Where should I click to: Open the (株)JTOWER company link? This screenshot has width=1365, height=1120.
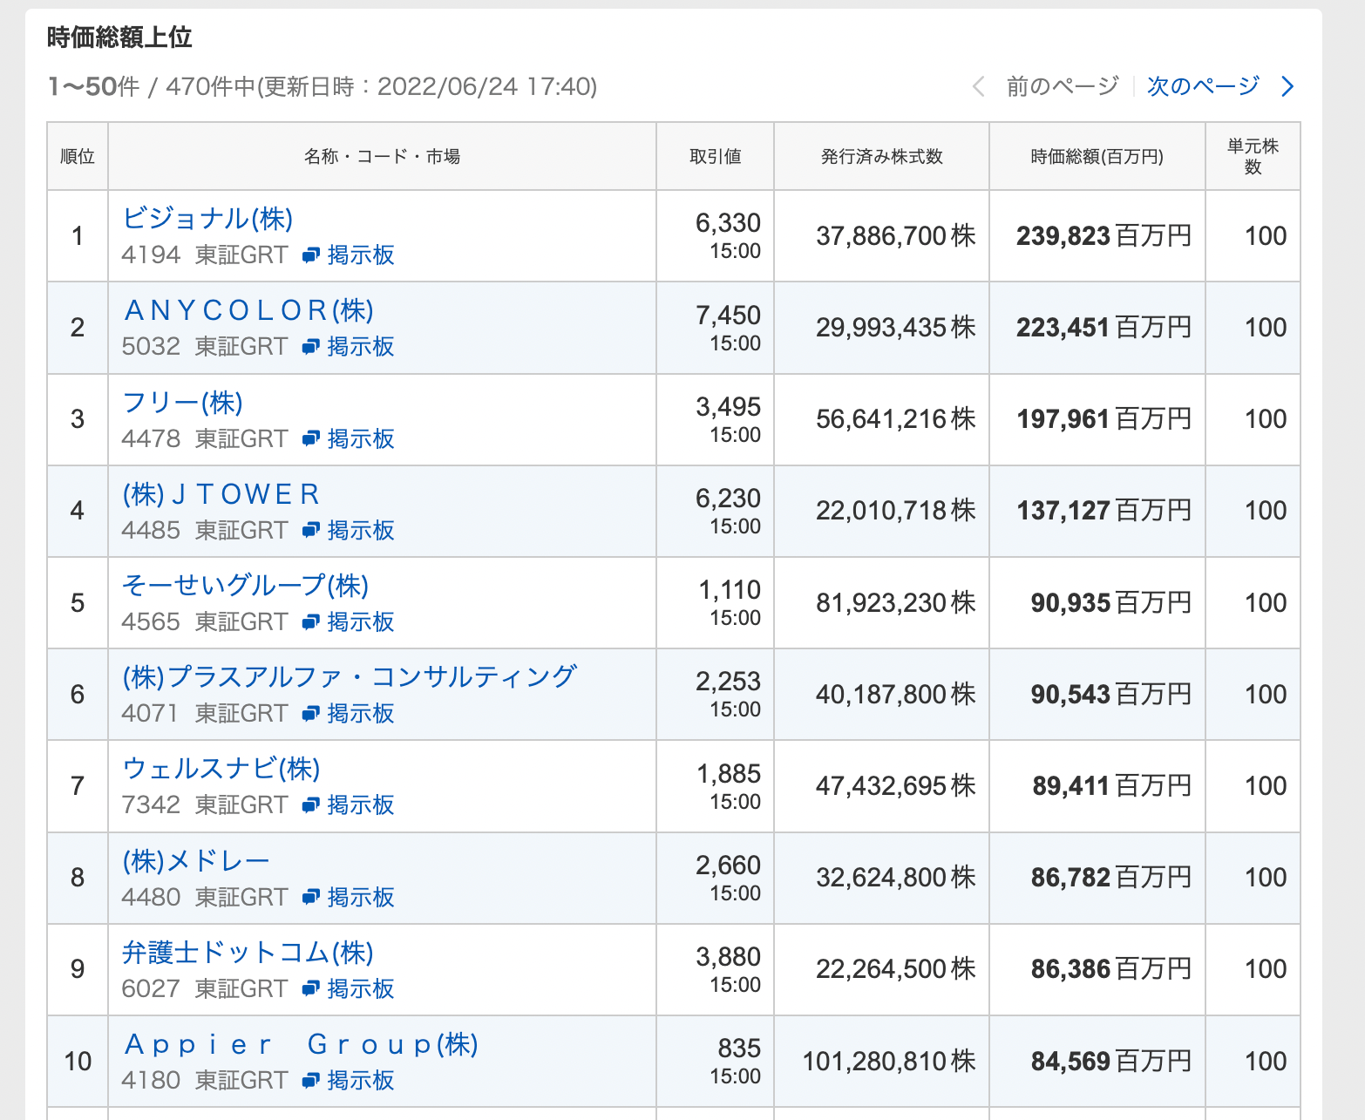tap(221, 493)
